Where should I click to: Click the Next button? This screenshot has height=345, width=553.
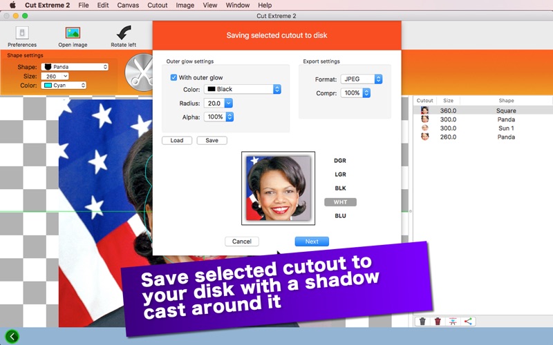coord(312,241)
